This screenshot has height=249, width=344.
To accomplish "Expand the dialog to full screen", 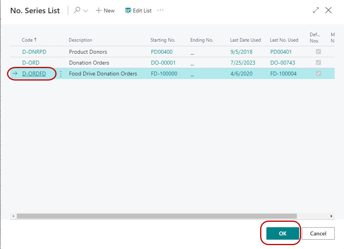I will (x=316, y=11).
